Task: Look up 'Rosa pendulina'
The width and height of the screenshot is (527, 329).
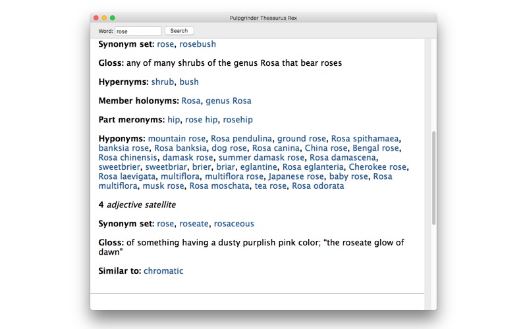Action: pos(241,139)
